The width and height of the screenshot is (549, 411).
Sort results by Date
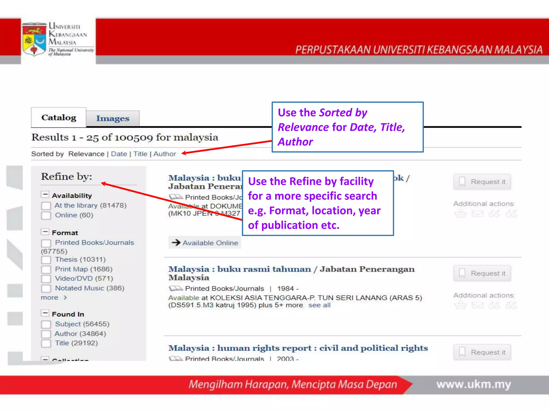(119, 154)
